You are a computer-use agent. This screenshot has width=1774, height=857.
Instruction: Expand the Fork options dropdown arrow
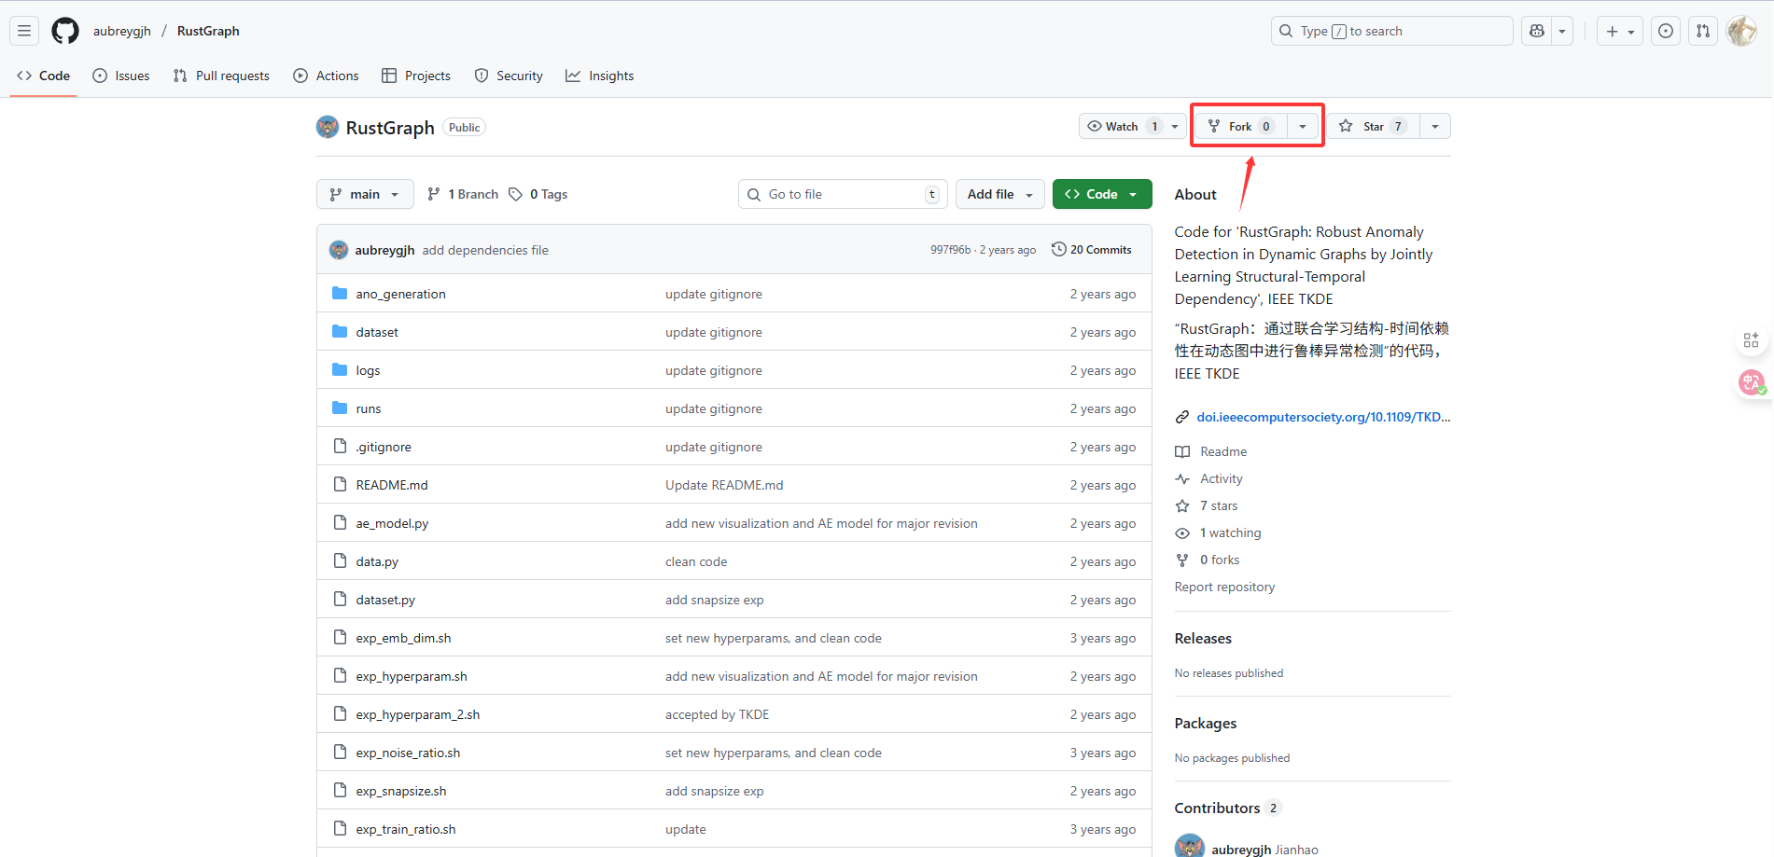(1303, 126)
